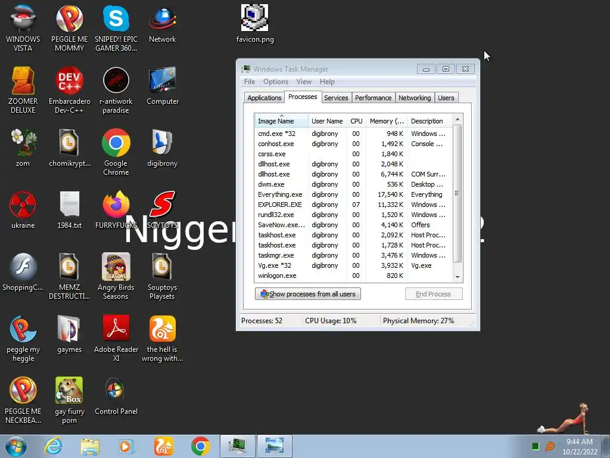Select the r-antiwork paradise desktop icon

pos(116,91)
